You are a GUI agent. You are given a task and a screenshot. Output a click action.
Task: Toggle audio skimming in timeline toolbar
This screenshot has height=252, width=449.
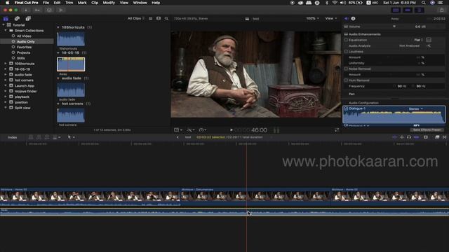pos(402,137)
